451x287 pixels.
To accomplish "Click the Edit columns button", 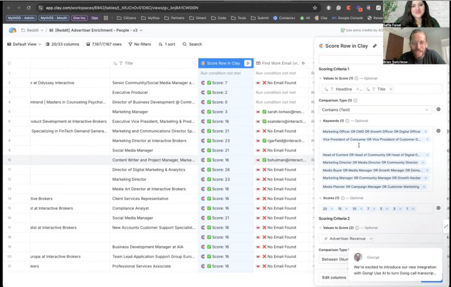I will [334, 277].
